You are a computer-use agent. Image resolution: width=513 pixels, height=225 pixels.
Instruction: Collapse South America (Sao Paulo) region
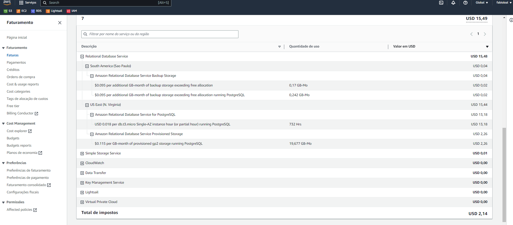87,66
